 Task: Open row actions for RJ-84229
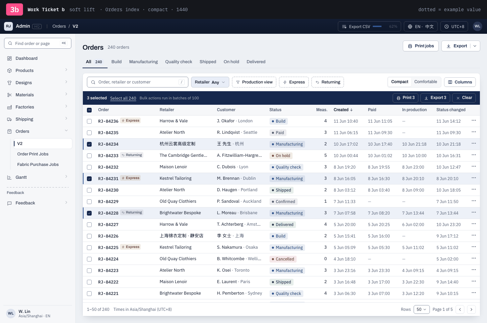474,201
